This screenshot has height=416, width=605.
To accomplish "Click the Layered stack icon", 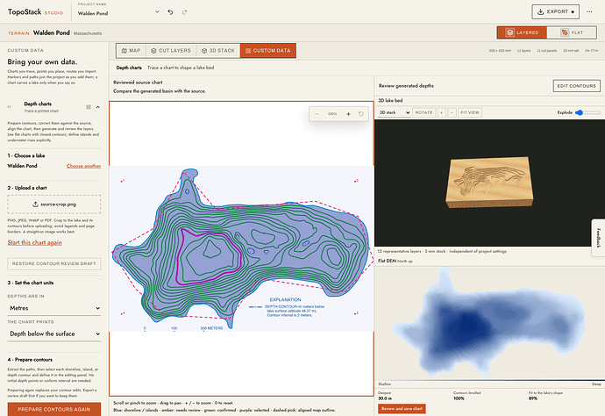I will (509, 32).
